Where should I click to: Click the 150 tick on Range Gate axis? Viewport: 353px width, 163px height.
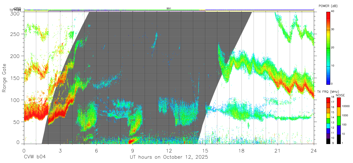(15, 78)
